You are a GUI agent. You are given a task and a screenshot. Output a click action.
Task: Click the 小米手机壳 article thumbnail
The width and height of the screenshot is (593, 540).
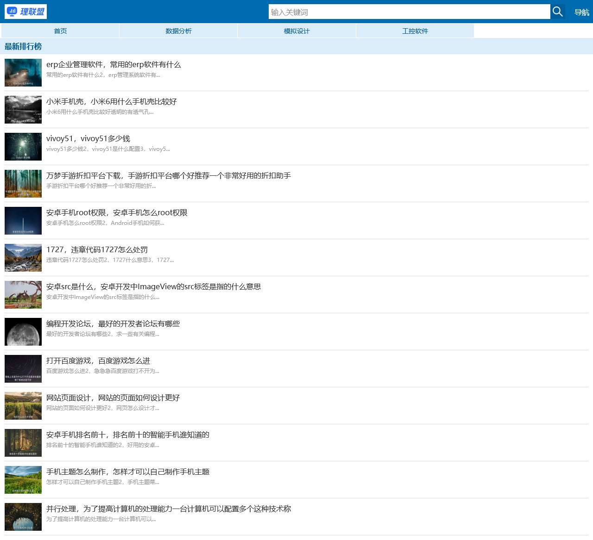pyautogui.click(x=23, y=110)
